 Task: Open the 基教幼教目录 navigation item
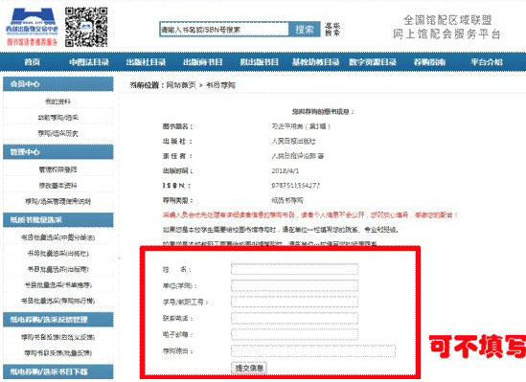[x=315, y=62]
